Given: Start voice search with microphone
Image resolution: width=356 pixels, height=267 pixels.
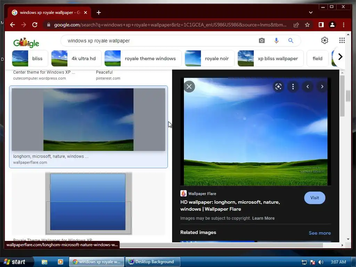Looking at the screenshot, I should click(276, 41).
